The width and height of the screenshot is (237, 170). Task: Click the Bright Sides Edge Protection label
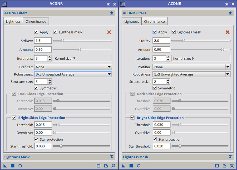click(41, 118)
